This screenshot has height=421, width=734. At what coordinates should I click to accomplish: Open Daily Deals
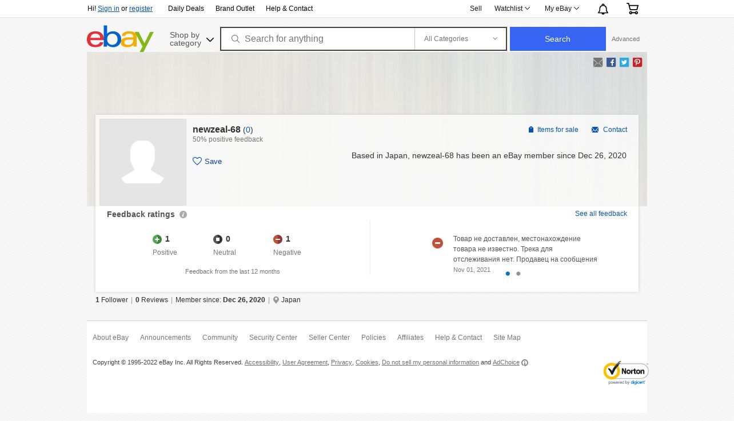[186, 9]
